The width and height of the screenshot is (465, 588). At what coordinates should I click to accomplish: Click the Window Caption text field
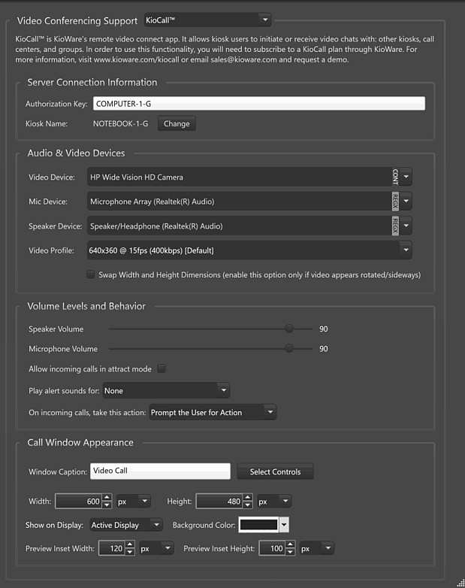160,471
